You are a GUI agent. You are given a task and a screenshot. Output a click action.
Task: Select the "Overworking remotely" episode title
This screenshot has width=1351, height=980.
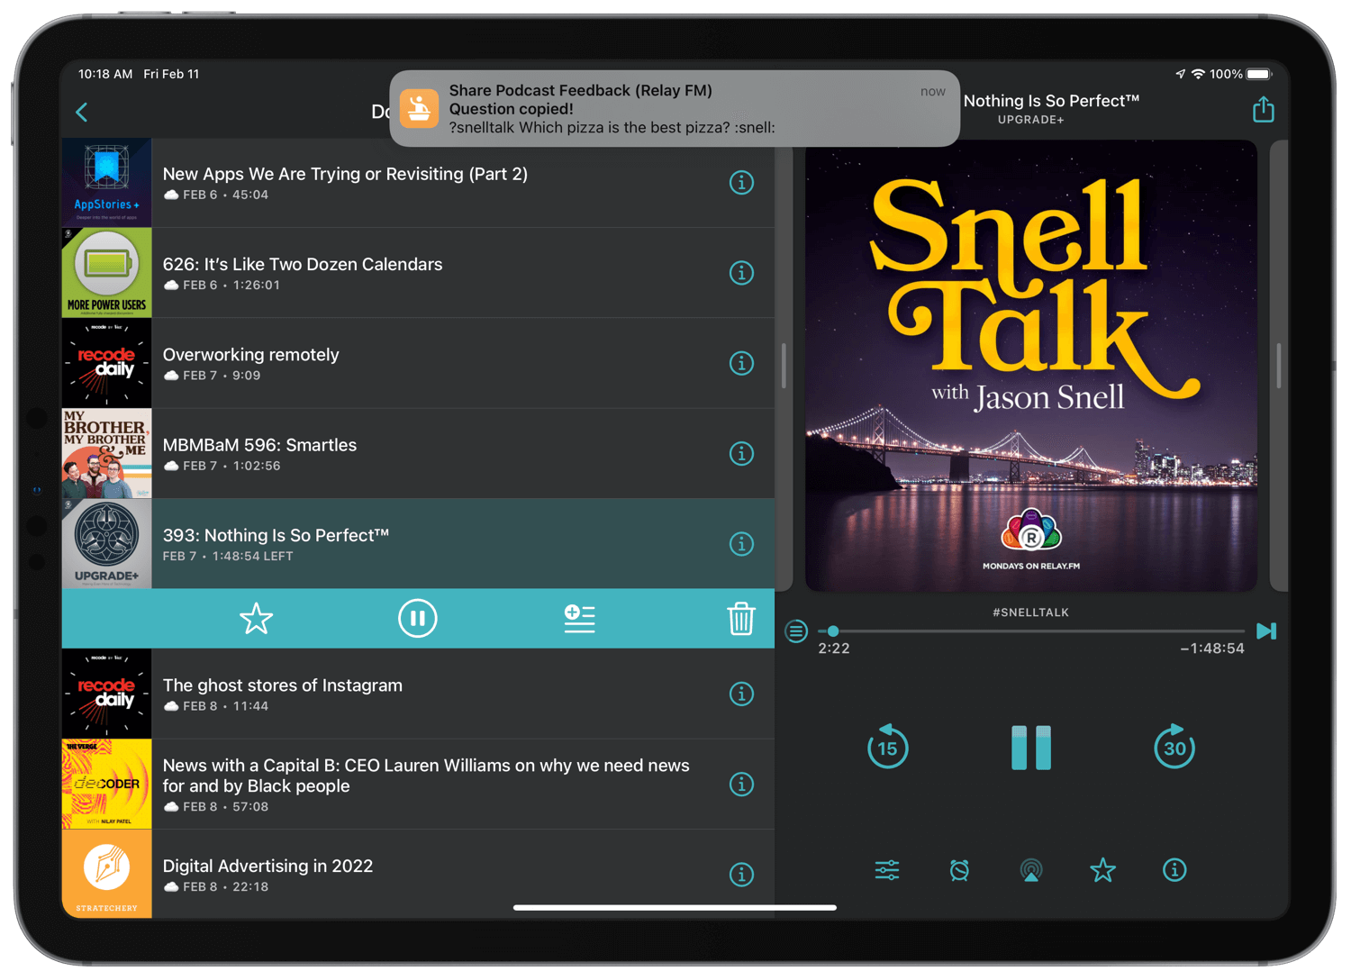tap(250, 355)
